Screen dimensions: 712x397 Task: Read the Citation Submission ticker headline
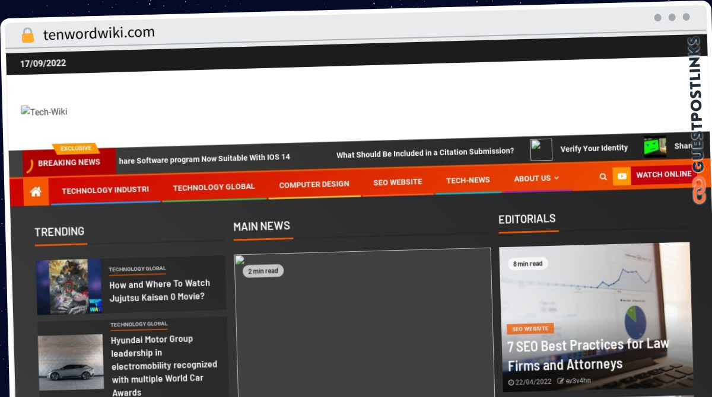coord(425,153)
